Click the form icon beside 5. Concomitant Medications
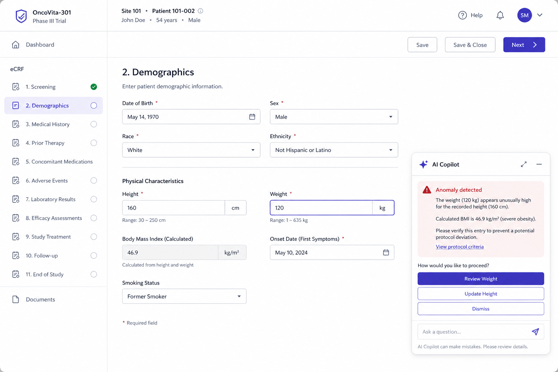This screenshot has width=558, height=372. tap(16, 162)
